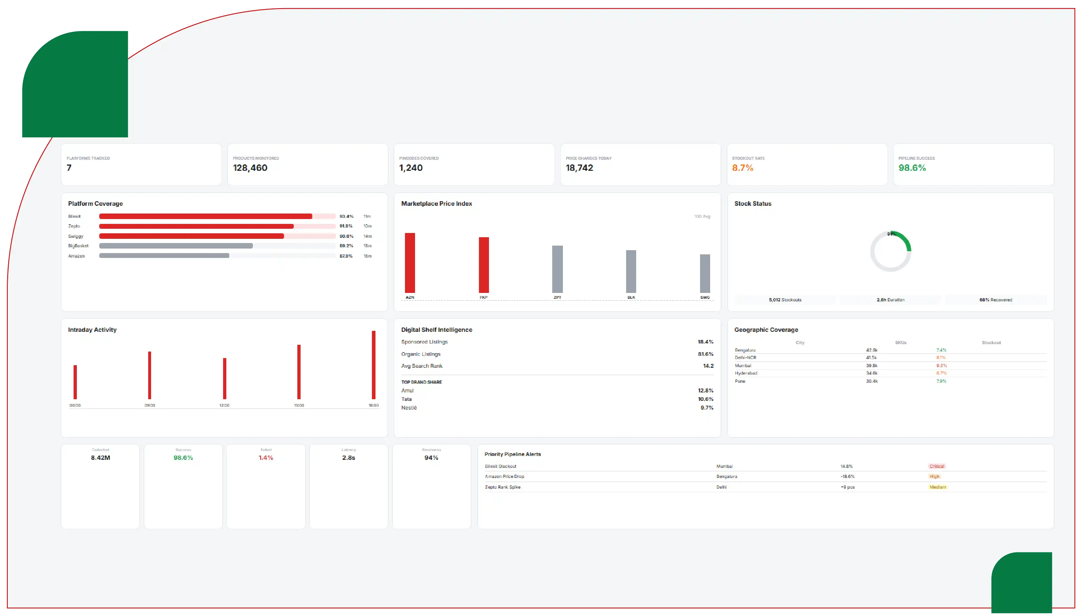Image resolution: width=1083 pixels, height=616 pixels.
Task: Click the Delhi-NCR row in Geographic Coverage
Action: tap(890, 357)
